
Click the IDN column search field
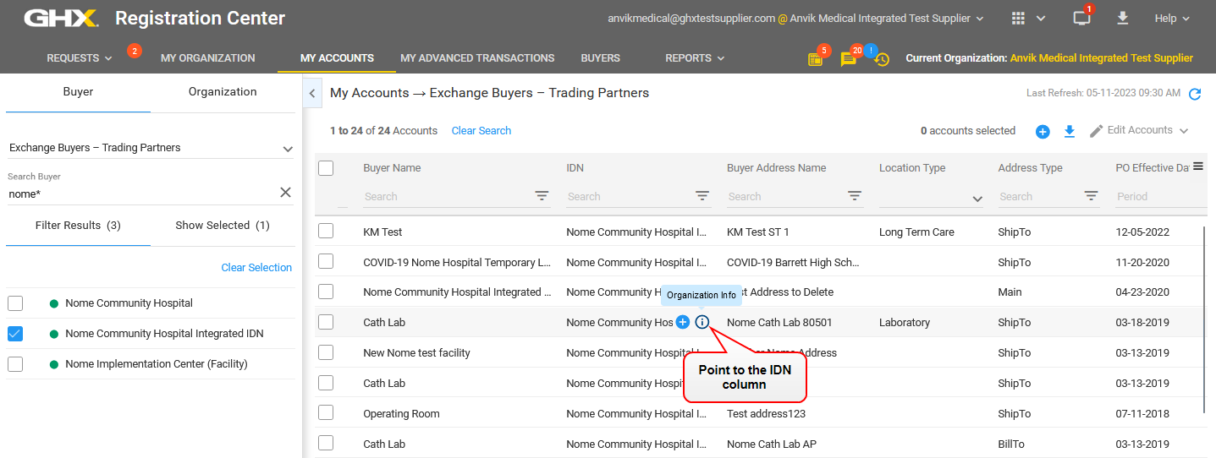pyautogui.click(x=626, y=197)
